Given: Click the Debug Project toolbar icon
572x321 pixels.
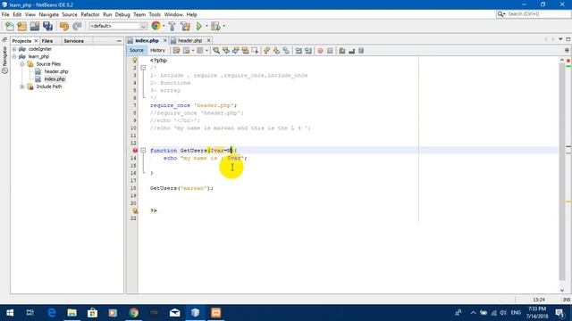Looking at the screenshot, I should pyautogui.click(x=215, y=26).
